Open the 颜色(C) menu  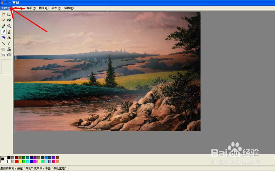point(56,8)
